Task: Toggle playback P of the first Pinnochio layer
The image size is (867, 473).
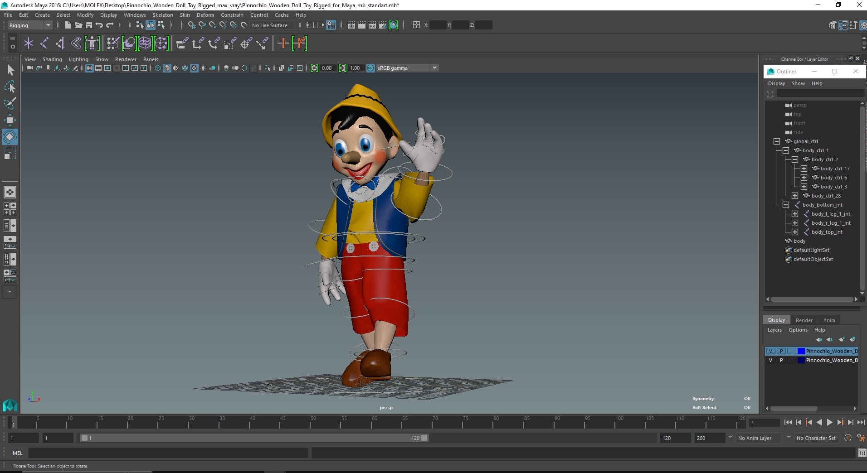Action: [781, 351]
